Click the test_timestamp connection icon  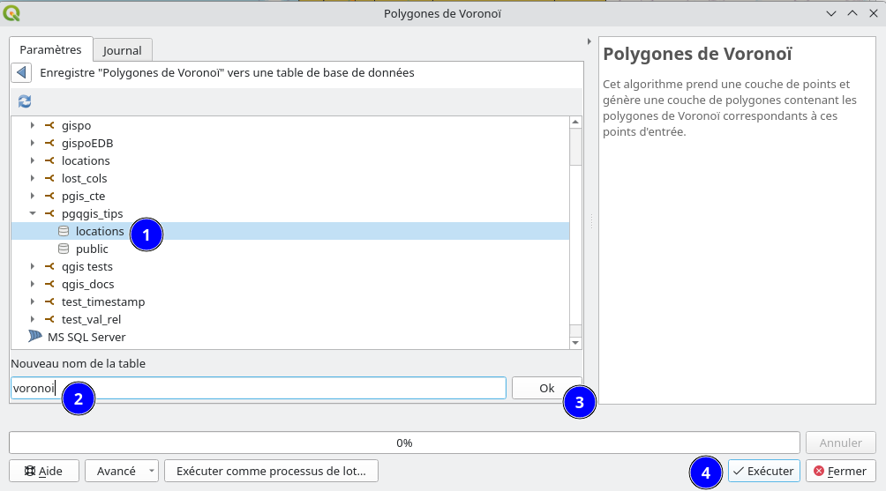click(x=49, y=301)
